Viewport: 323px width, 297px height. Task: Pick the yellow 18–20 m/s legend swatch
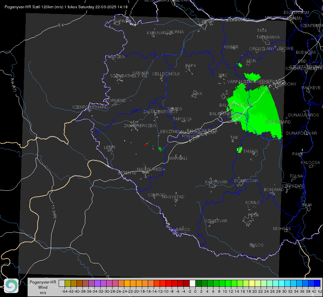[x=252, y=283]
